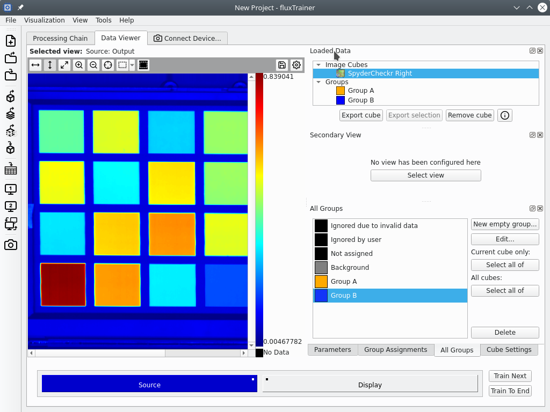Image resolution: width=550 pixels, height=412 pixels.
Task: Click the Group A orange color swatch in All Groups
Action: point(321,282)
